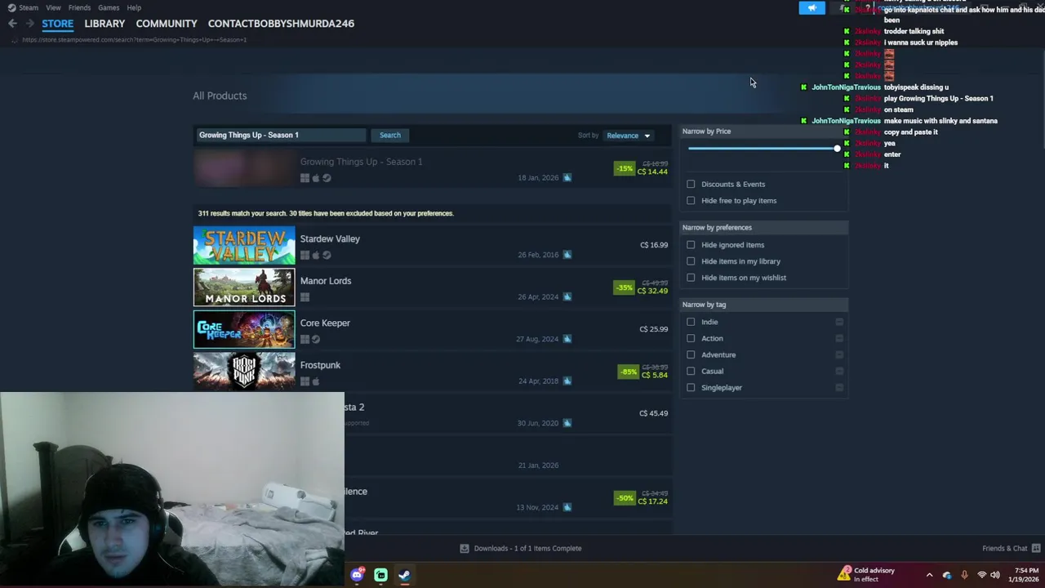The height and width of the screenshot is (588, 1045).
Task: Open the Frostpunk search result
Action: [432, 372]
